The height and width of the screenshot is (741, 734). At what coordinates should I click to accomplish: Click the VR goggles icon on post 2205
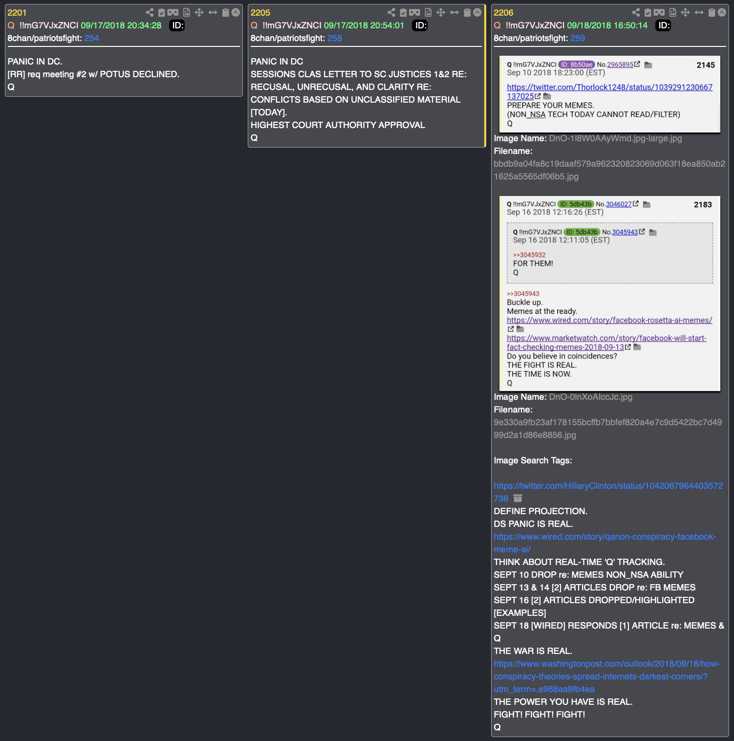[415, 12]
